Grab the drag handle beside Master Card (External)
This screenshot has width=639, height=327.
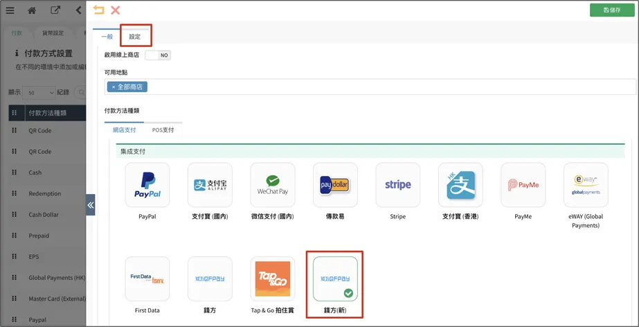[x=15, y=299]
